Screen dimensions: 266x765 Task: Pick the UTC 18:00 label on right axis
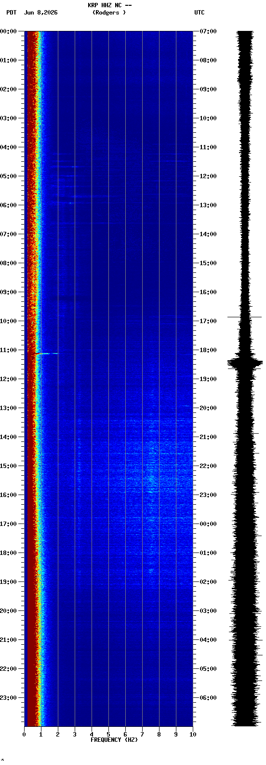[x=208, y=350]
